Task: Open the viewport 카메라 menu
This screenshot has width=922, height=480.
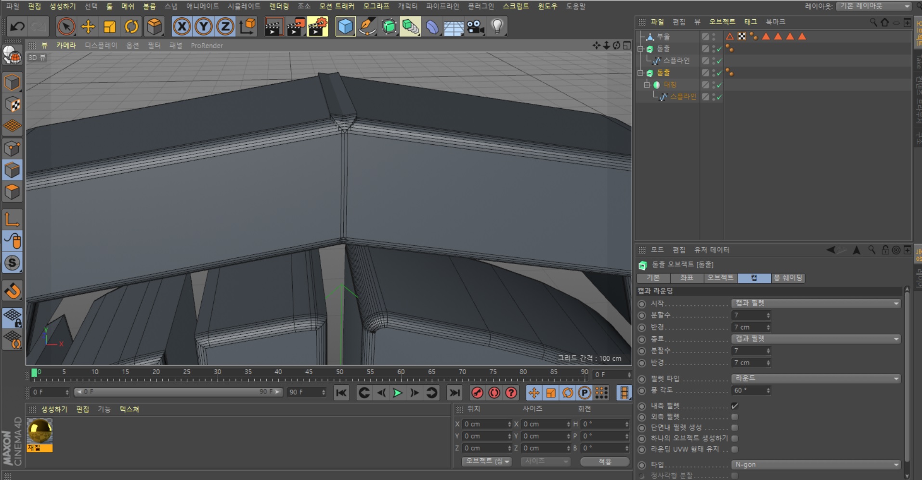Action: (x=66, y=45)
